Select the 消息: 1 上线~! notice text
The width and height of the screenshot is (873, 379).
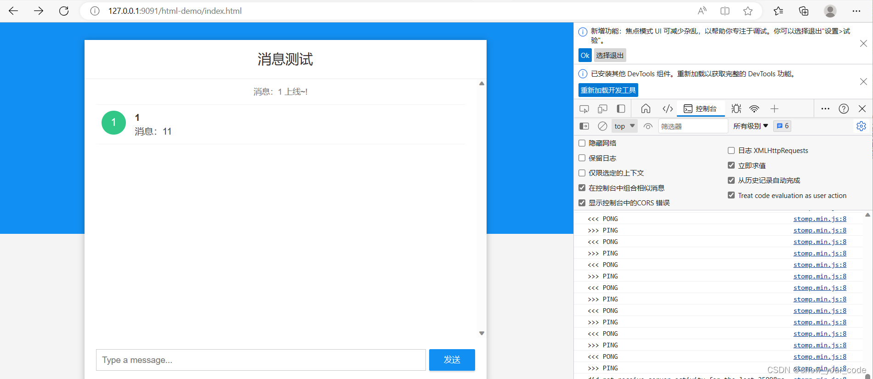(x=280, y=92)
